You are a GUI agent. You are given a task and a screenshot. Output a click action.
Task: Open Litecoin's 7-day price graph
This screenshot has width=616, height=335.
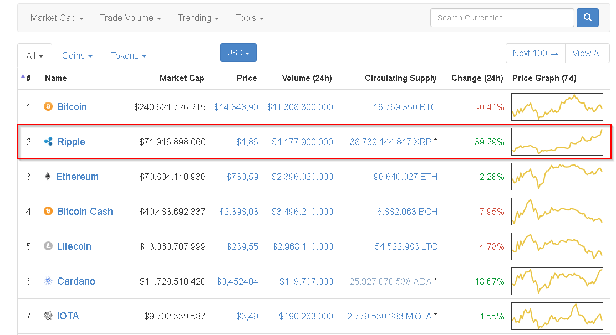point(557,246)
